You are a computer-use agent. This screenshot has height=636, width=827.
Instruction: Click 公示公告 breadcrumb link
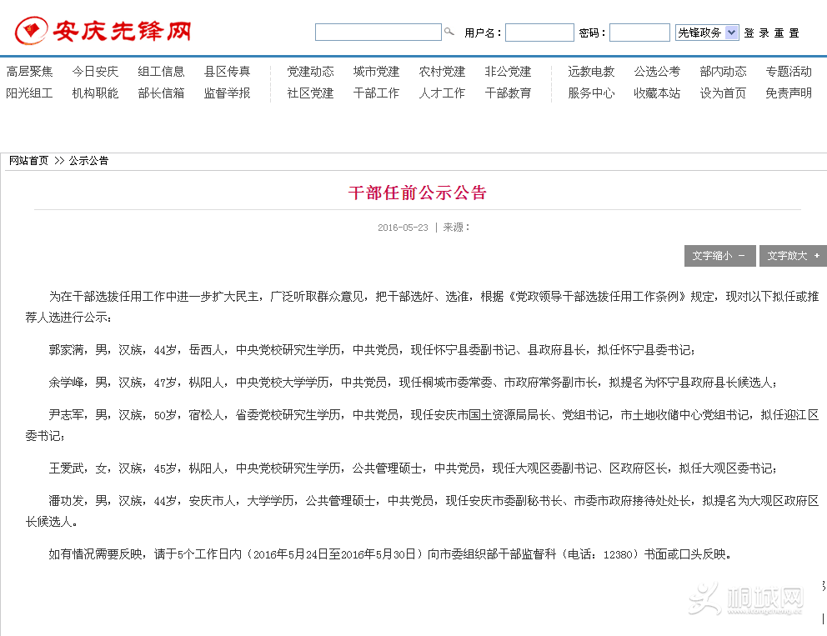[88, 161]
